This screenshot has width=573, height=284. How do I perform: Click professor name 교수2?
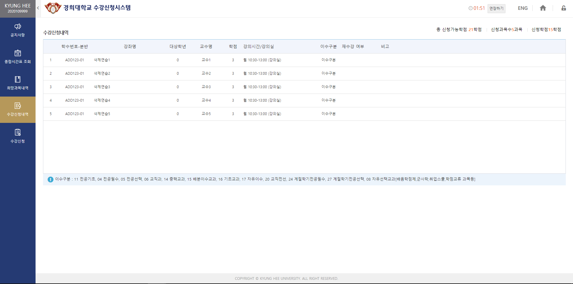[x=206, y=74]
